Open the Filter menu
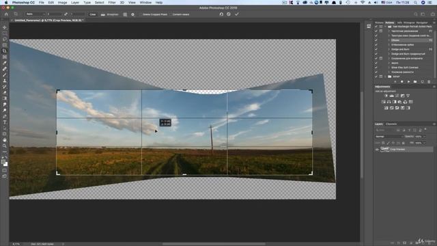This screenshot has height=246, width=437. click(x=112, y=3)
